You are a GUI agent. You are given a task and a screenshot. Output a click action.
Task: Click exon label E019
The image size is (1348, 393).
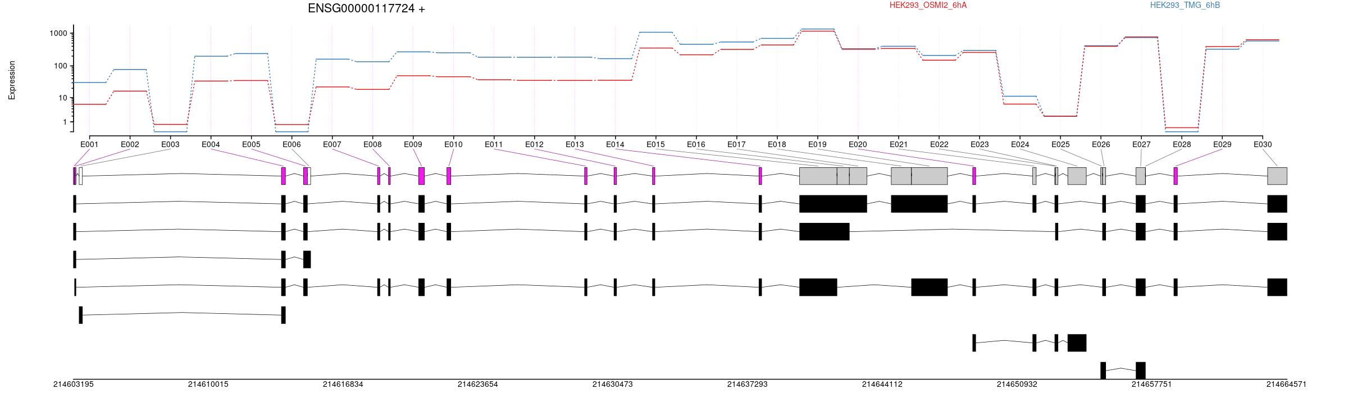click(817, 144)
